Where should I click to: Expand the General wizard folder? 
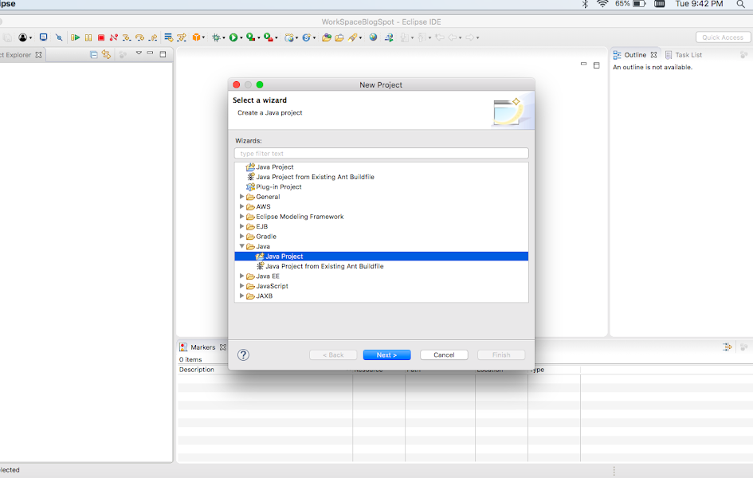[242, 196]
